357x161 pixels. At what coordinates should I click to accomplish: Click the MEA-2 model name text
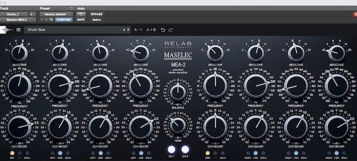[178, 65]
